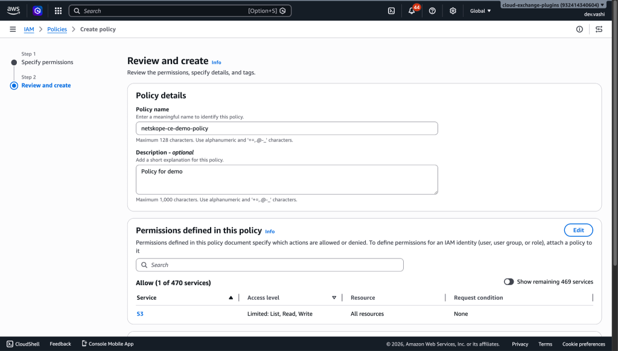This screenshot has height=351, width=618.
Task: Sort by Service column ascending arrow
Action: [x=231, y=298]
